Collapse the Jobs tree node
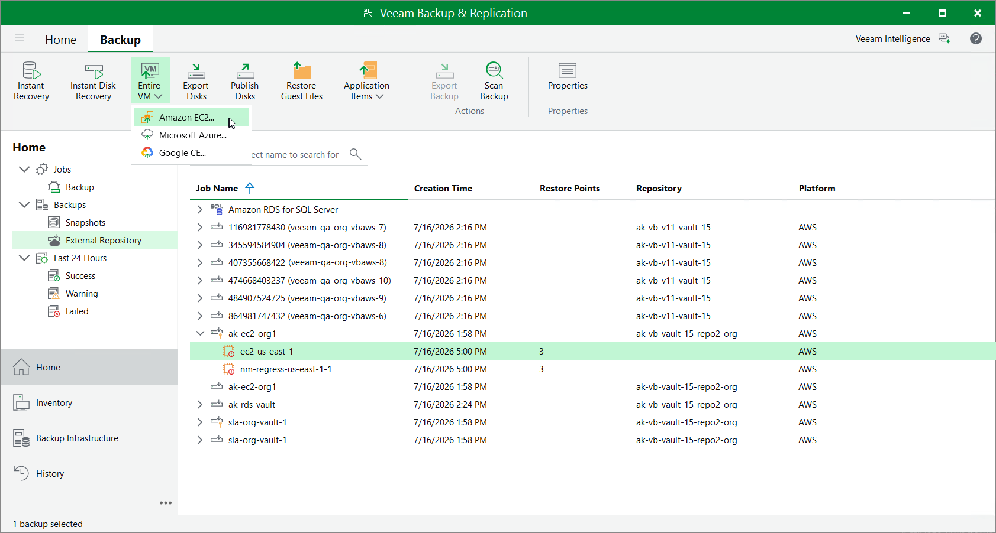Image resolution: width=996 pixels, height=533 pixels. point(24,170)
